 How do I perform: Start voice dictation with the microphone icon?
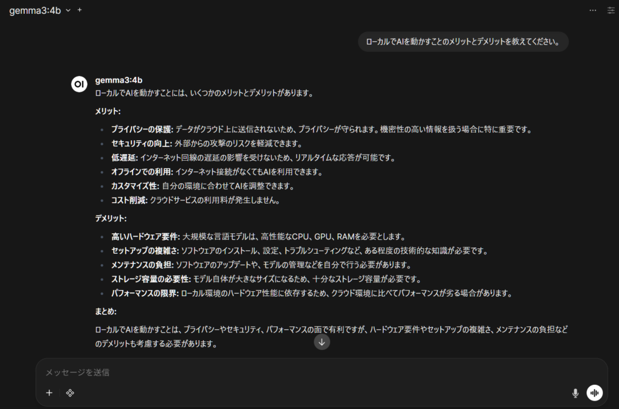[575, 393]
